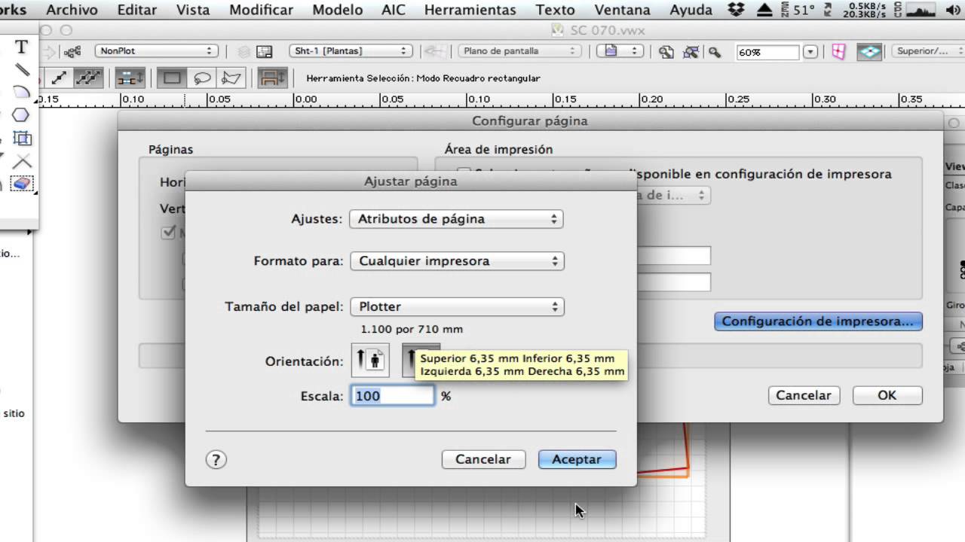Click the class hierarchy icon beside NonPlot
Viewport: 965px width, 542px height.
[x=72, y=52]
